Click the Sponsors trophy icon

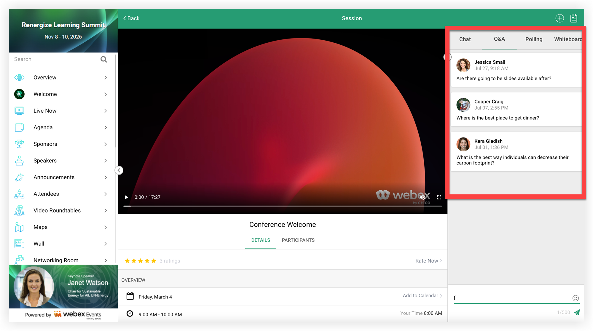point(19,144)
